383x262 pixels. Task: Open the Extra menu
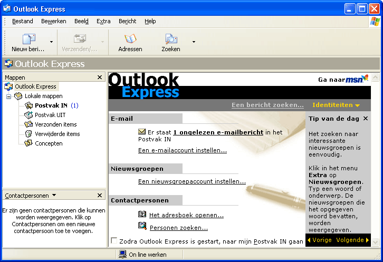[x=103, y=21]
